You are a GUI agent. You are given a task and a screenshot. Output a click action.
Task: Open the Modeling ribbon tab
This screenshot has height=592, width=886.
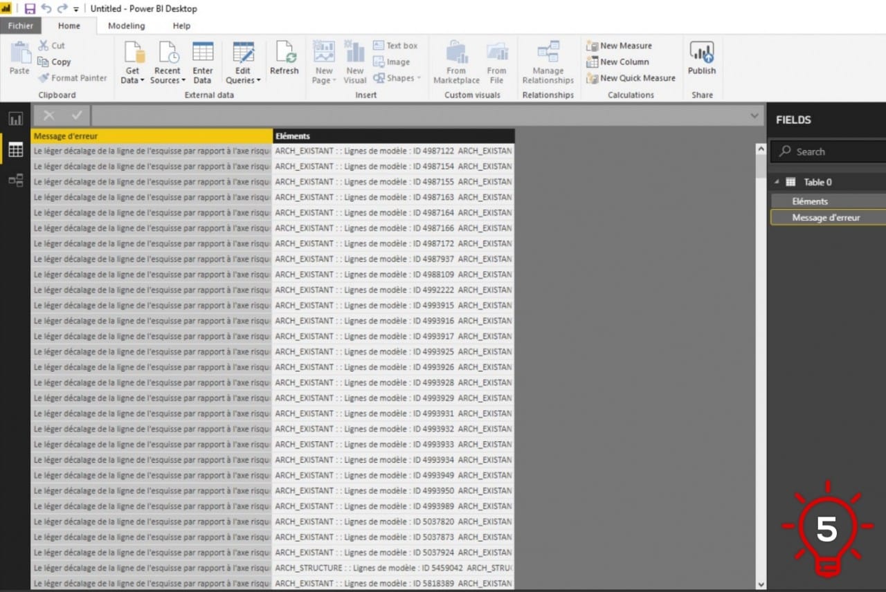point(127,26)
